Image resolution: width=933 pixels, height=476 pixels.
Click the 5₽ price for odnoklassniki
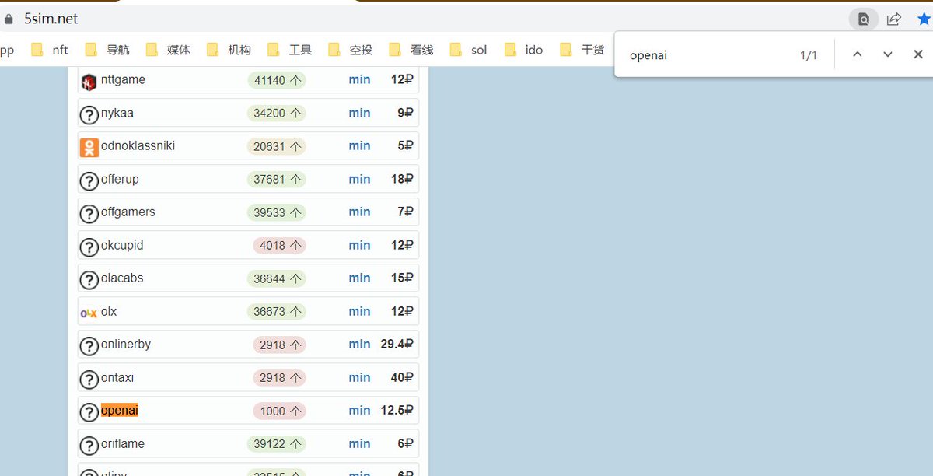pyautogui.click(x=405, y=145)
